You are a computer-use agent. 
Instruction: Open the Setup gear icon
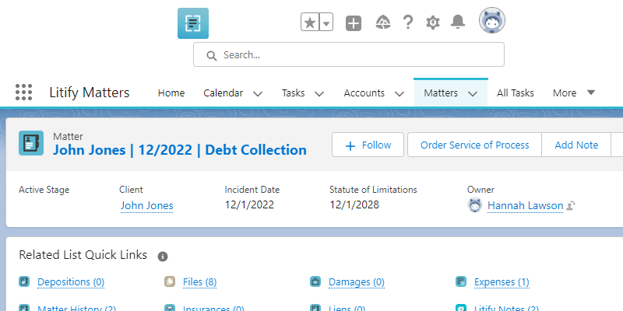point(433,23)
